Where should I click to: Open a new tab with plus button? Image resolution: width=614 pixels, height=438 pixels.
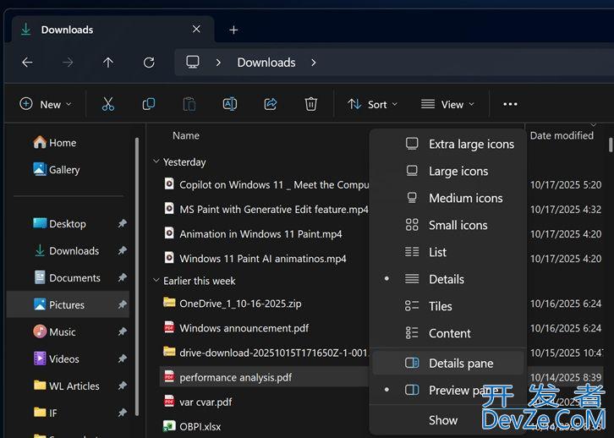pyautogui.click(x=233, y=30)
